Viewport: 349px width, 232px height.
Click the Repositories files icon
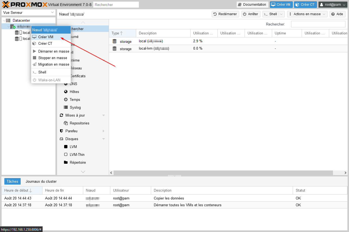point(66,123)
